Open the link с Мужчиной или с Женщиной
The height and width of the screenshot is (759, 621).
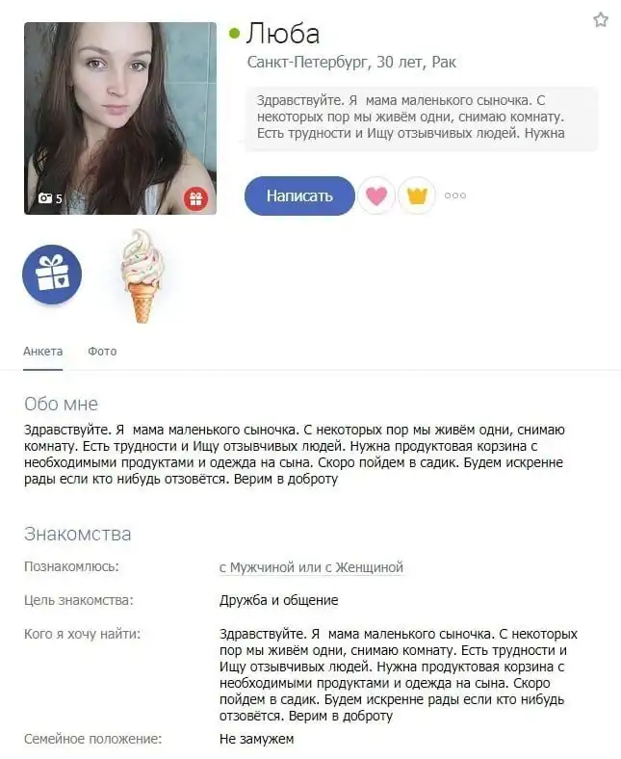pyautogui.click(x=311, y=566)
